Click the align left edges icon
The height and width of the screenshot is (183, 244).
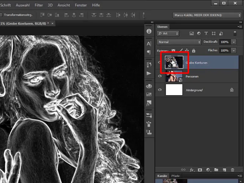[x=66, y=15]
